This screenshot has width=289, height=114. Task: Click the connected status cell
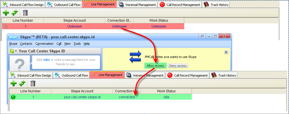point(127,97)
